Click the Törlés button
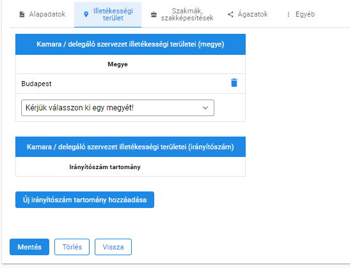The height and width of the screenshot is (268, 350). [72, 247]
